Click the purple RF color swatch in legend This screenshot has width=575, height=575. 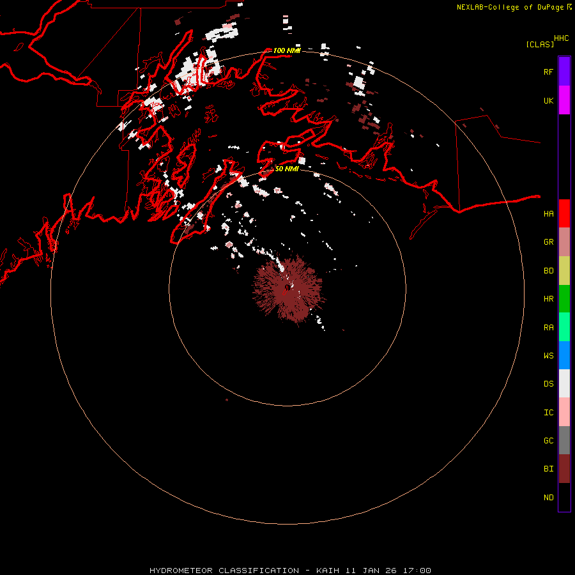tap(564, 72)
